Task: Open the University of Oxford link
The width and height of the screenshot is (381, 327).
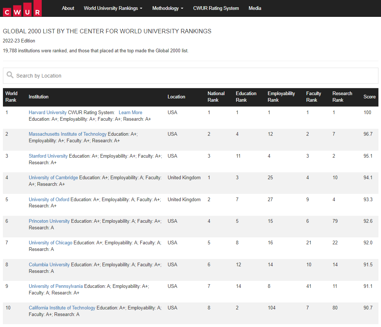Action: click(49, 199)
